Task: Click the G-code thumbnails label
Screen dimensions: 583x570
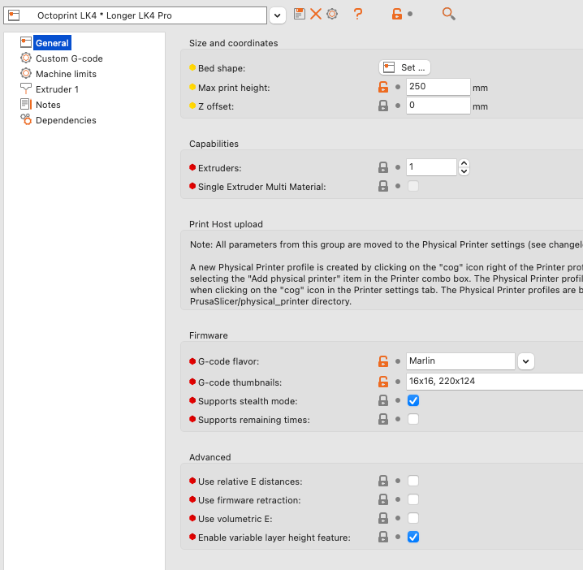Action: click(240, 382)
